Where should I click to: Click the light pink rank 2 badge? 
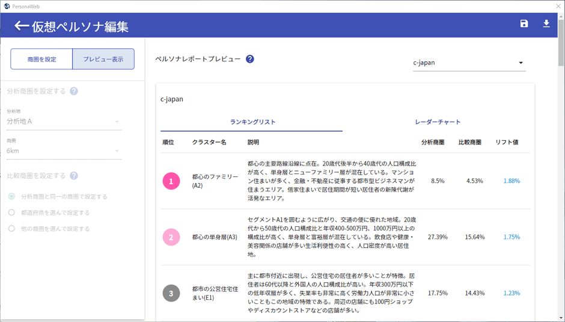[171, 237]
